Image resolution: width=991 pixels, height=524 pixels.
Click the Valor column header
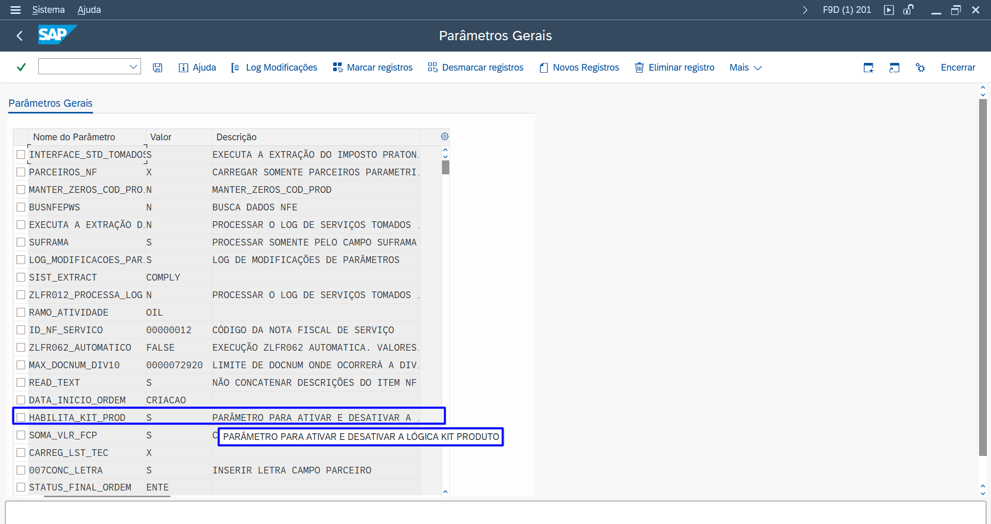point(179,137)
